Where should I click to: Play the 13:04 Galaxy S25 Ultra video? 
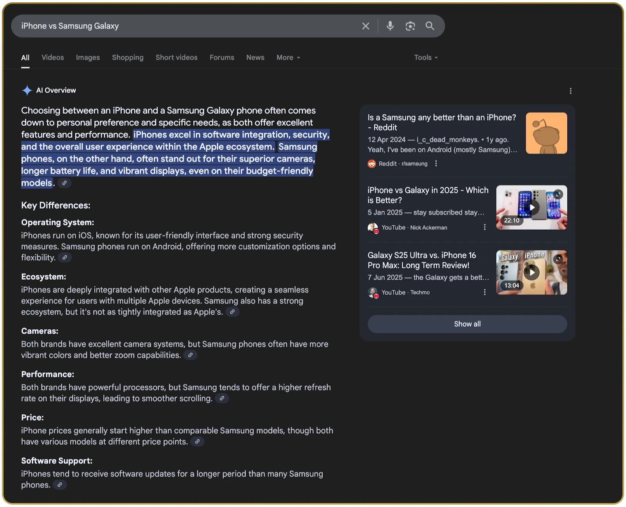532,272
